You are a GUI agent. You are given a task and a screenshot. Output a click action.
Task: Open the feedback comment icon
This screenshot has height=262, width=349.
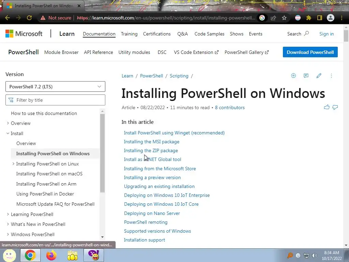click(x=306, y=76)
